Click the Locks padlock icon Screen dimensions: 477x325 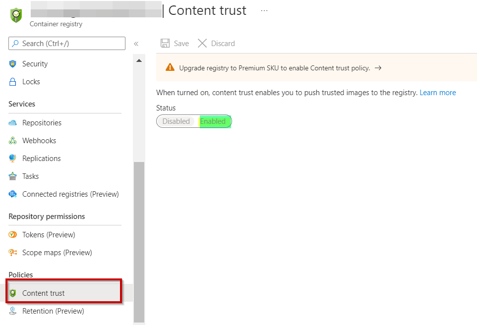pos(13,82)
